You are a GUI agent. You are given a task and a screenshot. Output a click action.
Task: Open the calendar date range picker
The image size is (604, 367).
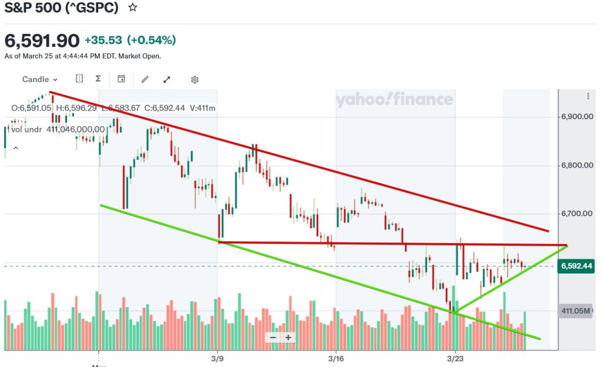121,79
